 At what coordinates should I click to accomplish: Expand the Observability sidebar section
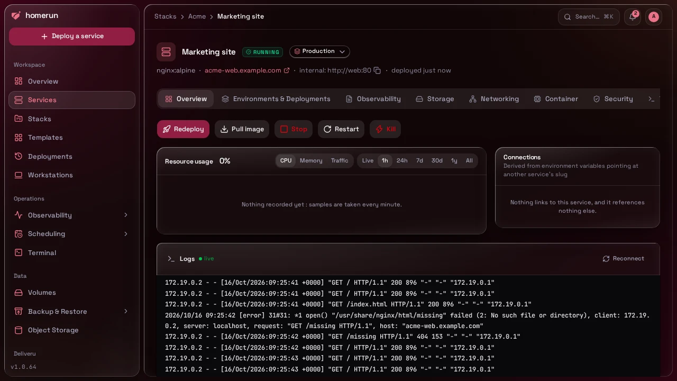(72, 215)
